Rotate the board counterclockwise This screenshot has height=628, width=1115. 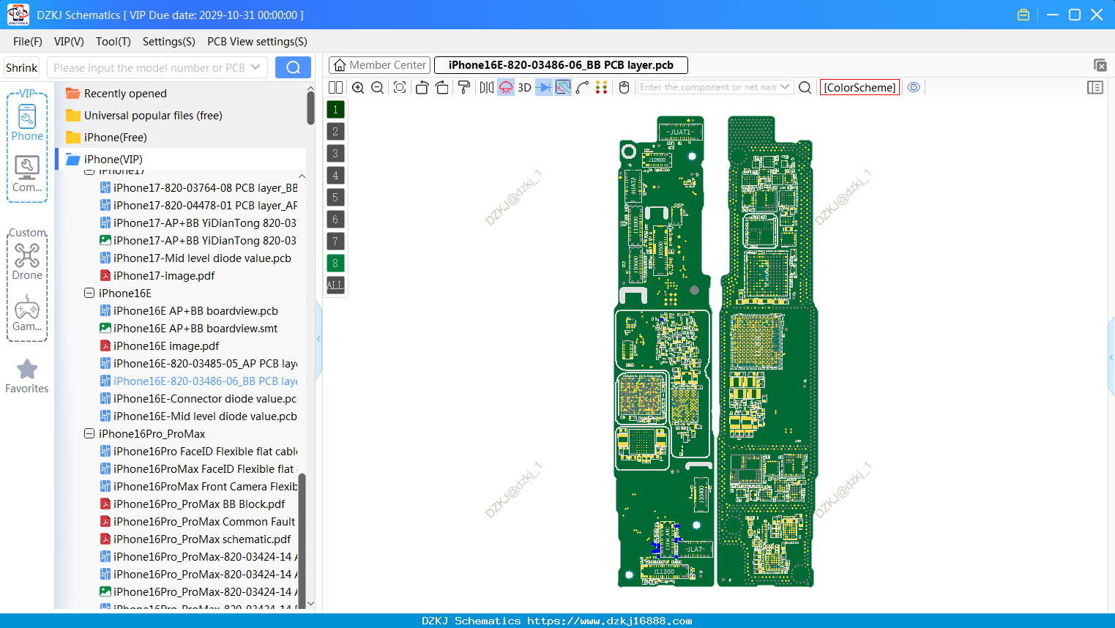(x=422, y=87)
